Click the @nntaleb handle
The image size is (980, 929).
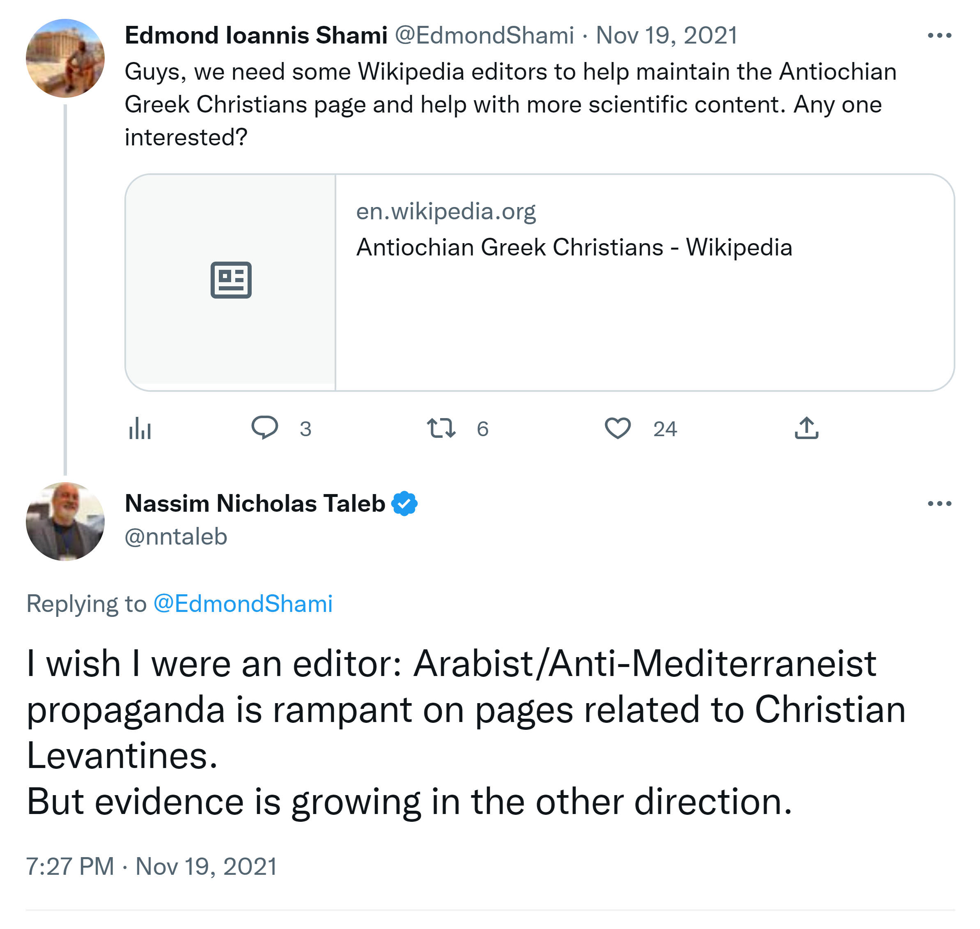pyautogui.click(x=176, y=537)
